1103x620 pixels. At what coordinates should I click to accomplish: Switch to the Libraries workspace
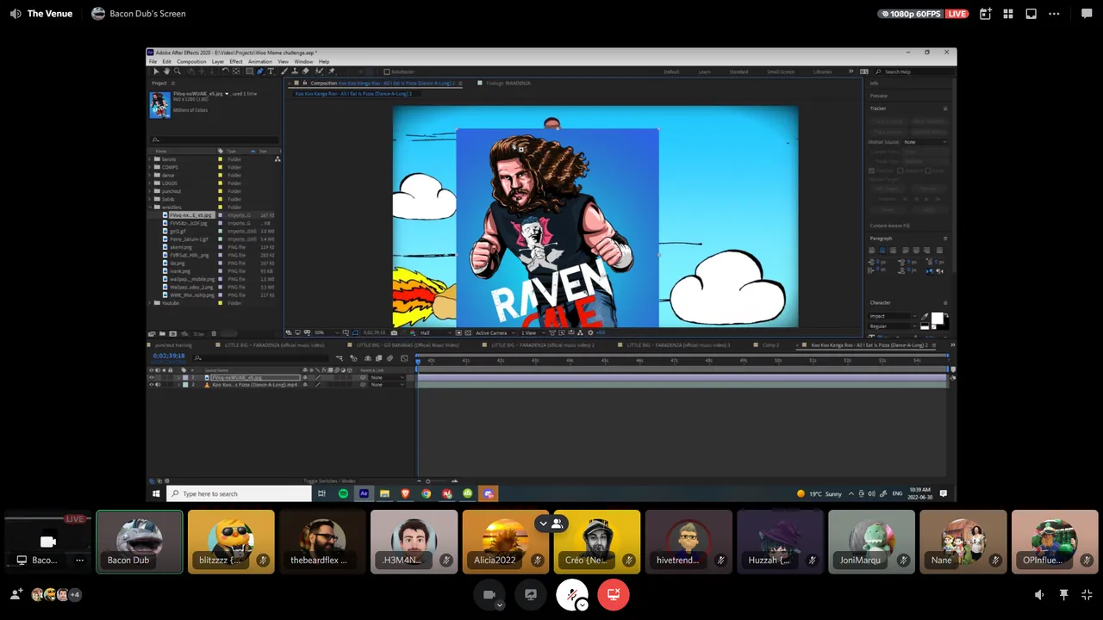pyautogui.click(x=823, y=71)
